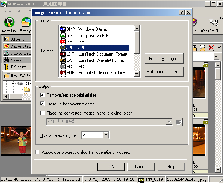Click thumbnail pane scroll up arrow
Image resolution: width=223 pixels, height=183 pixels.
(218, 65)
